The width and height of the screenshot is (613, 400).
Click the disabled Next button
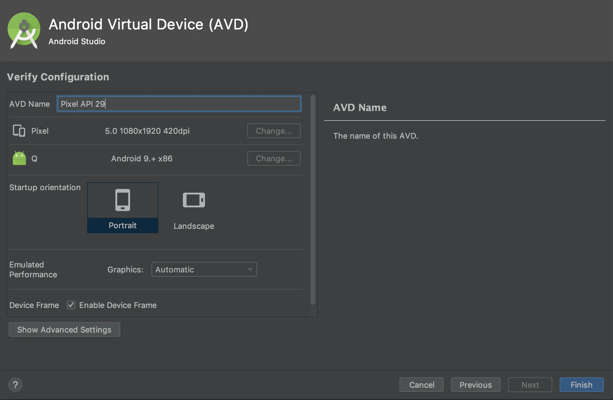coord(530,385)
